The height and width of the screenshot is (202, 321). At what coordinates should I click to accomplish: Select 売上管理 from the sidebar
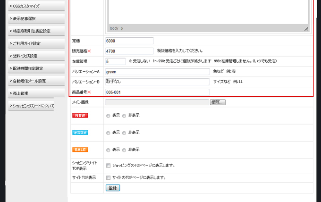pyautogui.click(x=32, y=93)
